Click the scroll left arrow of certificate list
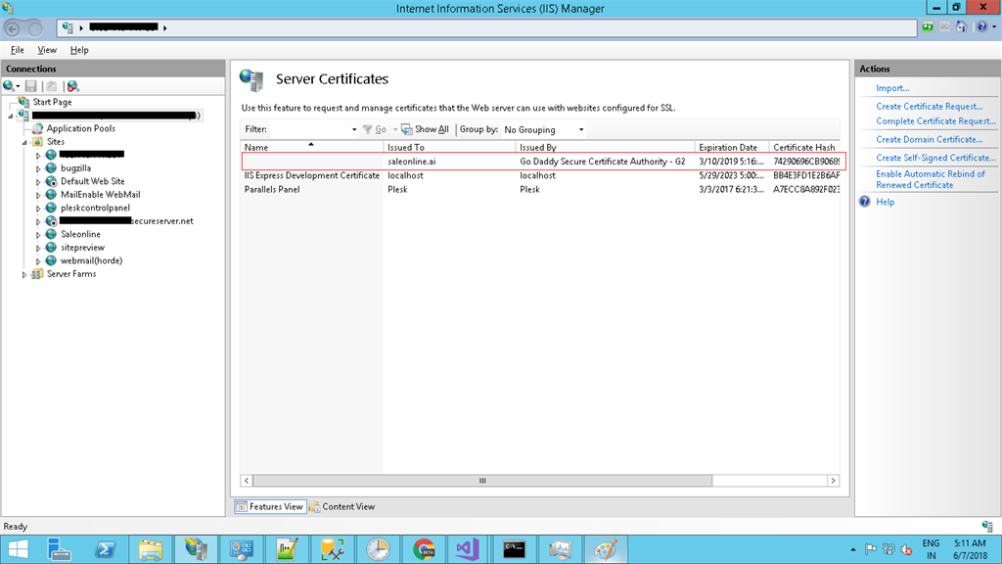The width and height of the screenshot is (1002, 564). (247, 480)
